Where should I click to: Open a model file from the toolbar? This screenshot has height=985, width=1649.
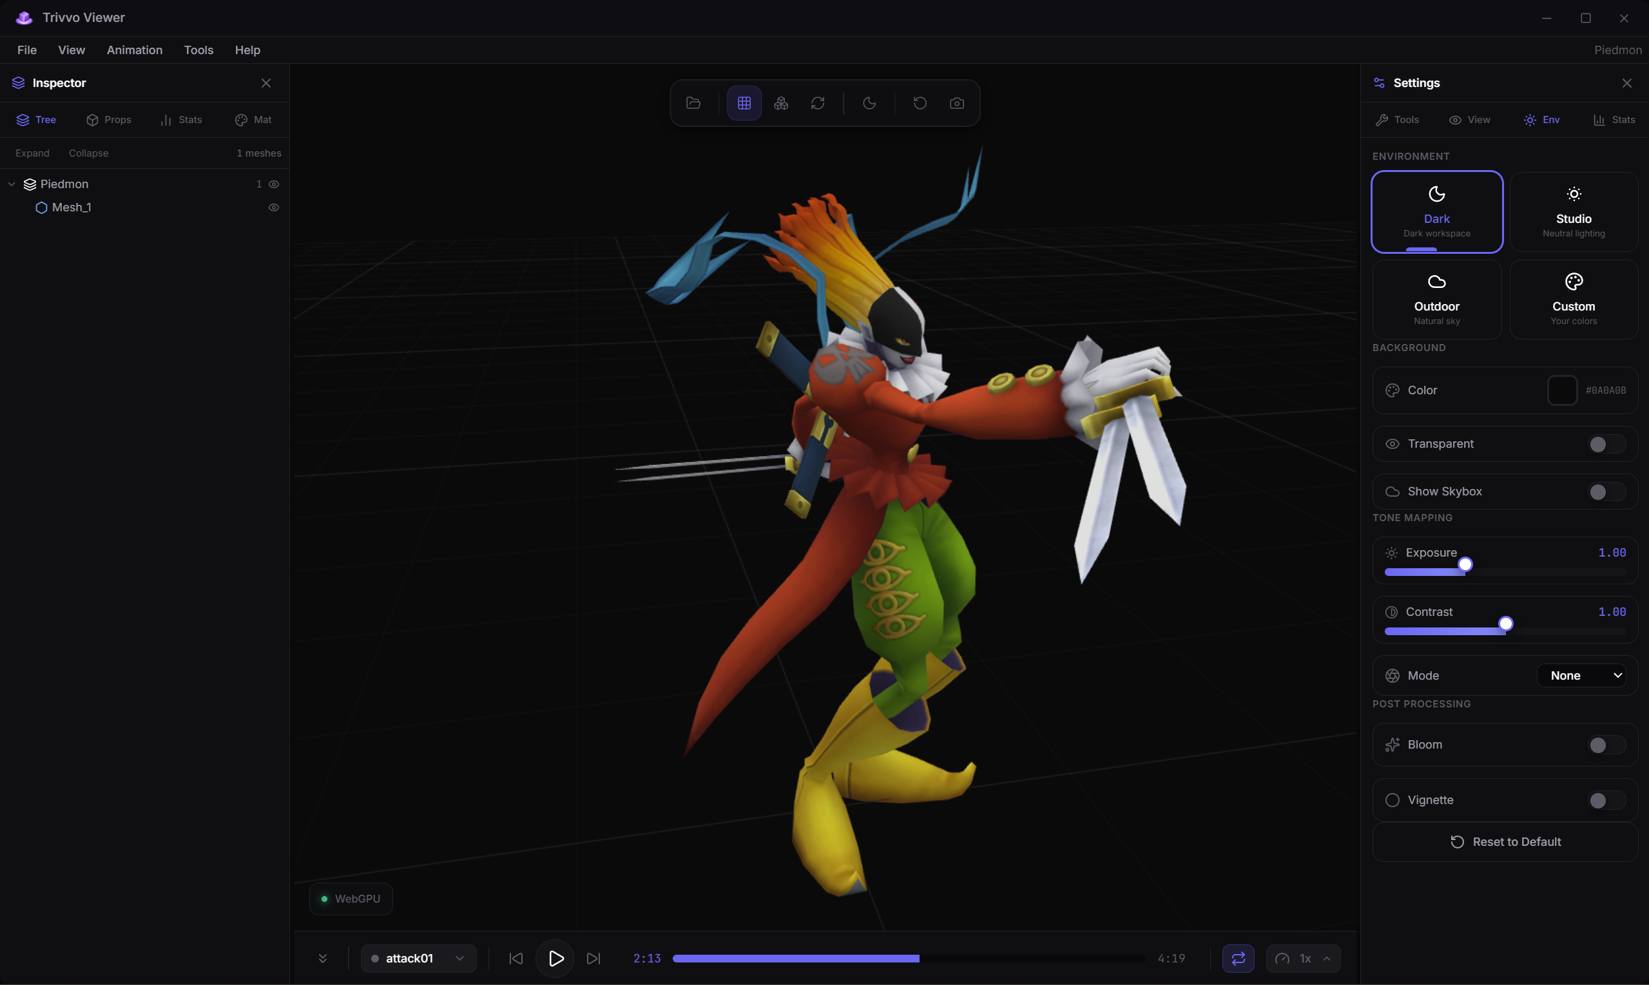693,103
